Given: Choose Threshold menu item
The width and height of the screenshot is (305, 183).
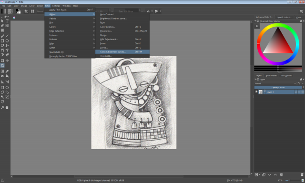Looking at the screenshot, I should 122,56.
